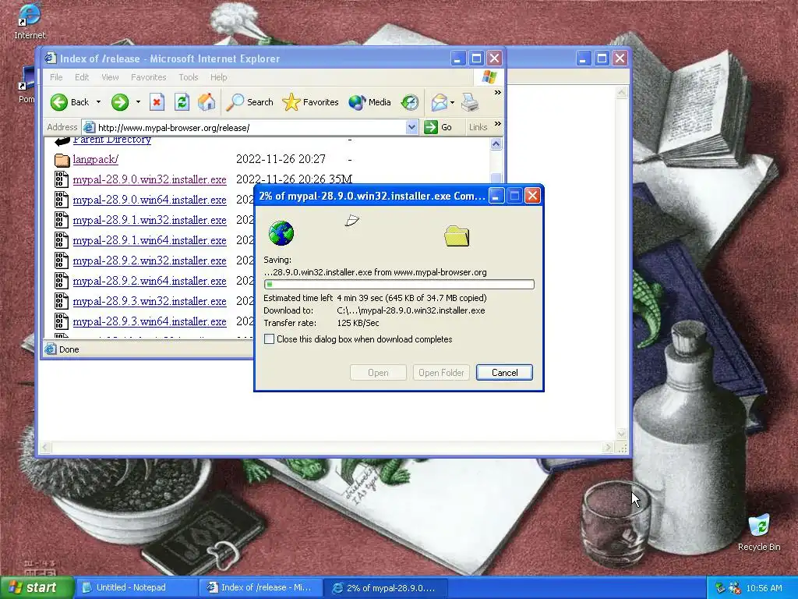Viewport: 798px width, 599px height.
Task: Open the View menu
Action: [x=110, y=77]
